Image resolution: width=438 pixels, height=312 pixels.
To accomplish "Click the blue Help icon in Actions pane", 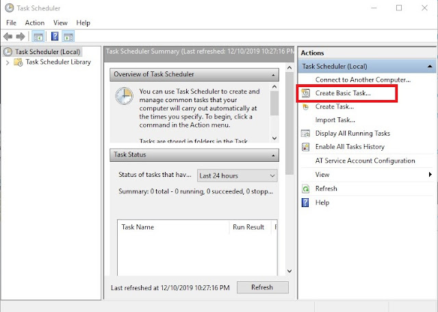I will tap(306, 202).
